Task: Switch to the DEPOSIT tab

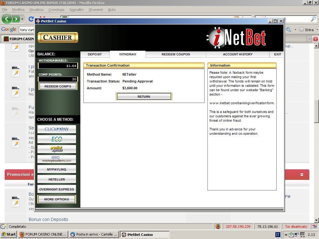Action: (x=95, y=54)
